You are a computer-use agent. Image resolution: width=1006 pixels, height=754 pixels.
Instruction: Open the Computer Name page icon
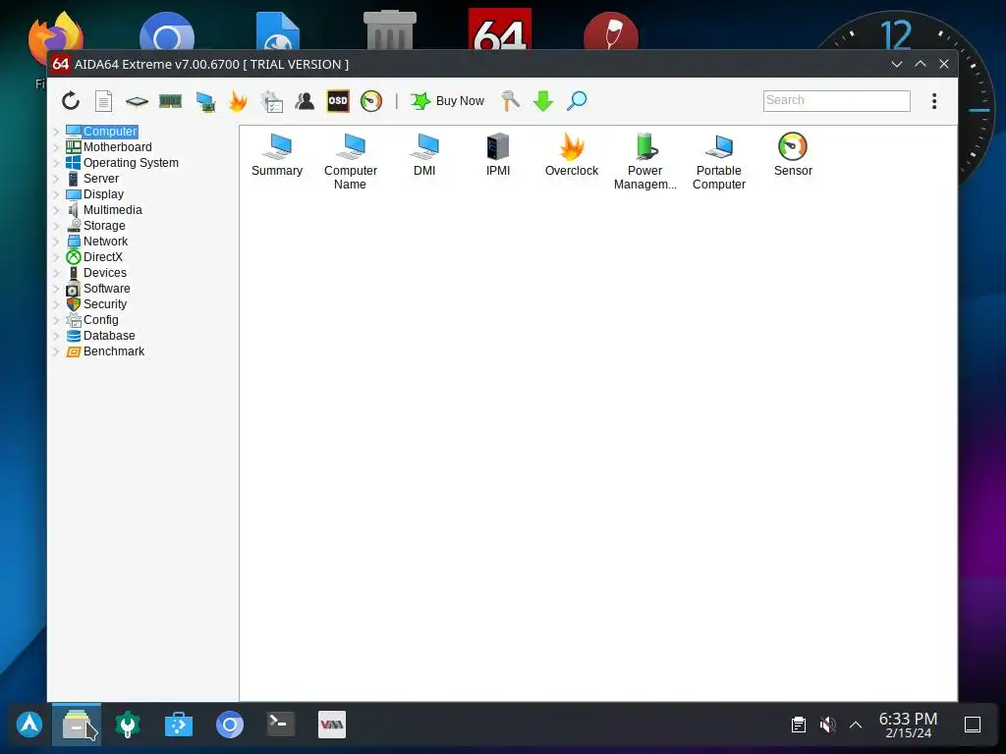[x=351, y=162]
